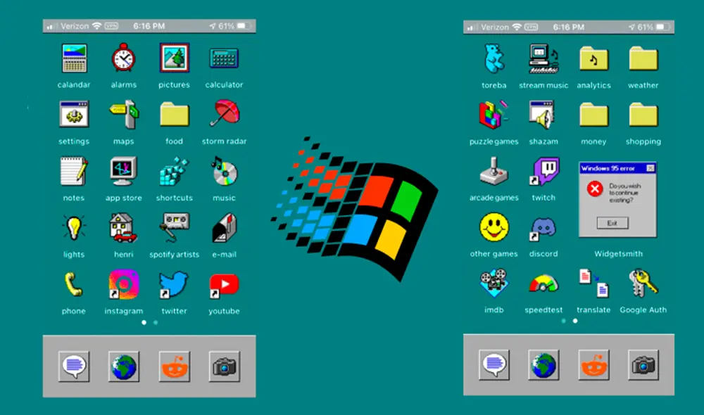Open the Toreba app
The height and width of the screenshot is (415, 704).
(493, 60)
